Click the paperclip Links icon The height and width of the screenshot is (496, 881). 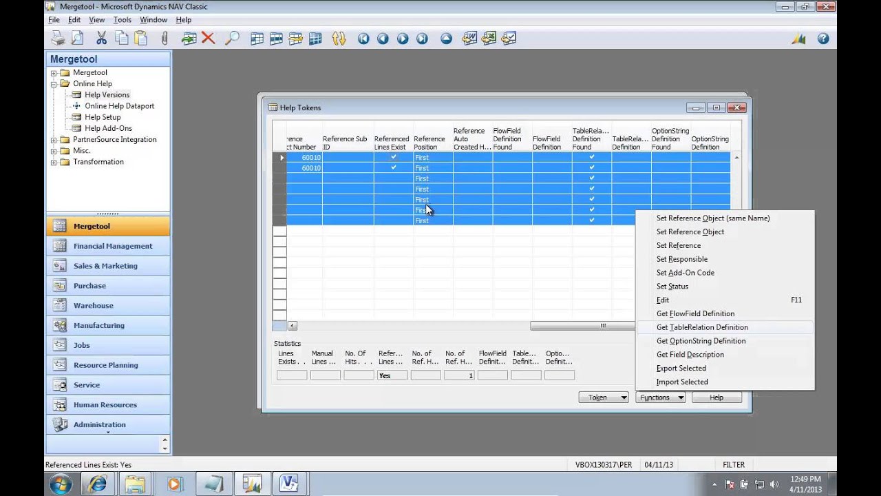point(164,39)
